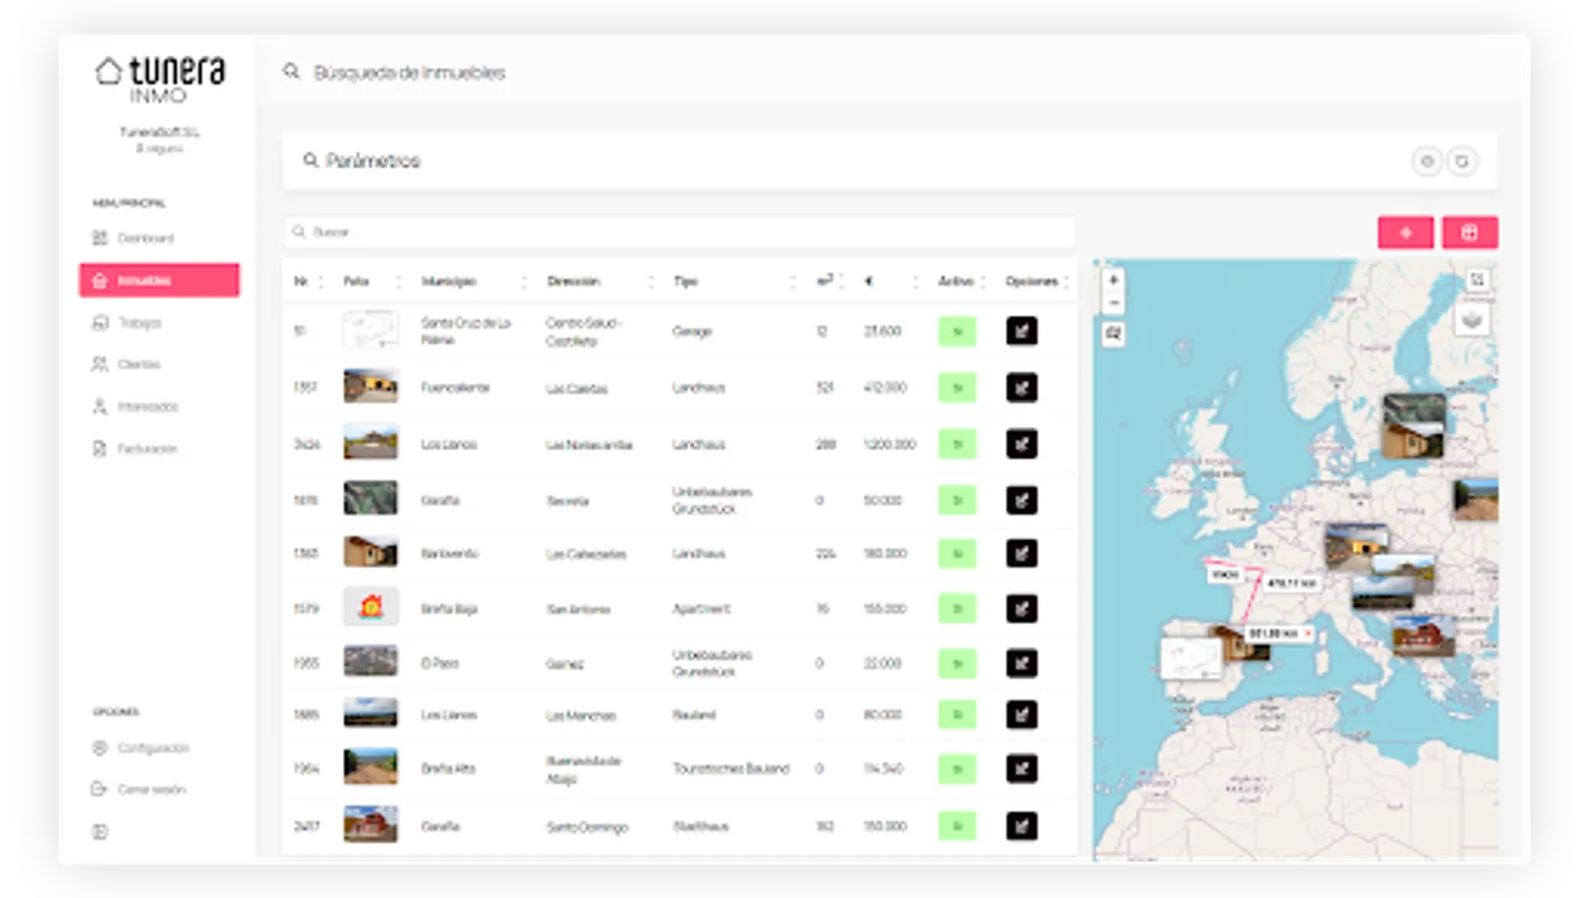This screenshot has width=1585, height=898.
Task: Click the pink grid view button
Action: pyautogui.click(x=1469, y=232)
